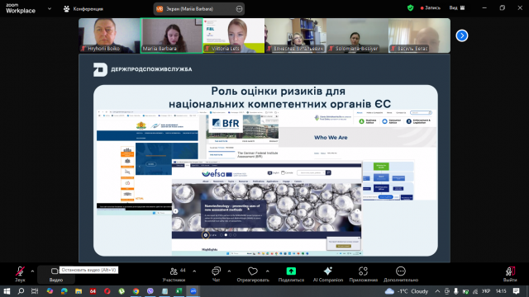Stop video with the Видео button

point(55,274)
